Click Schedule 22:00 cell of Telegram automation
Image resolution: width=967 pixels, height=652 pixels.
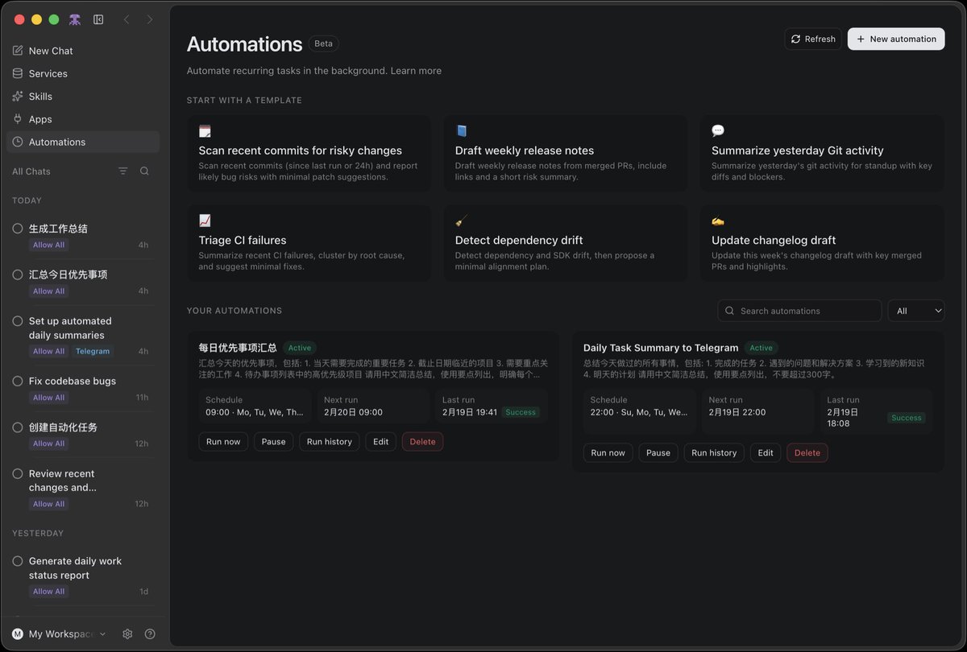640,412
